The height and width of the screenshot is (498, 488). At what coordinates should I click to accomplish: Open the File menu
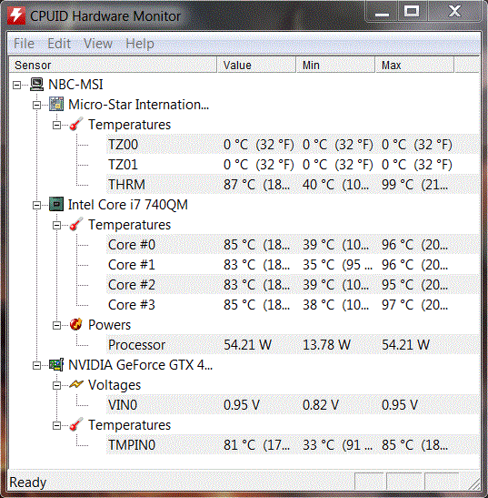coord(25,44)
